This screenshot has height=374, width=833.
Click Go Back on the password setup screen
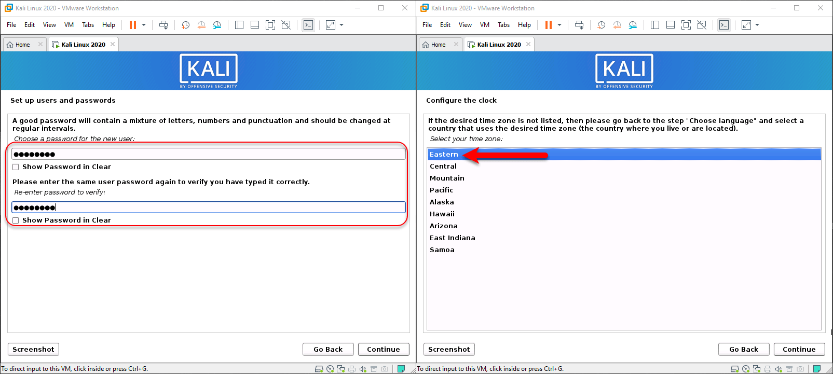click(328, 349)
